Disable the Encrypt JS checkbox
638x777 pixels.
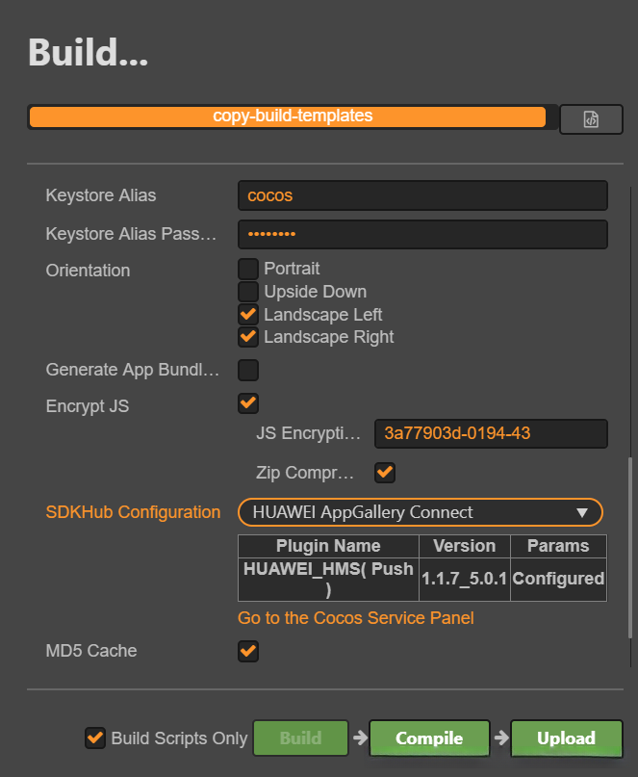[248, 403]
